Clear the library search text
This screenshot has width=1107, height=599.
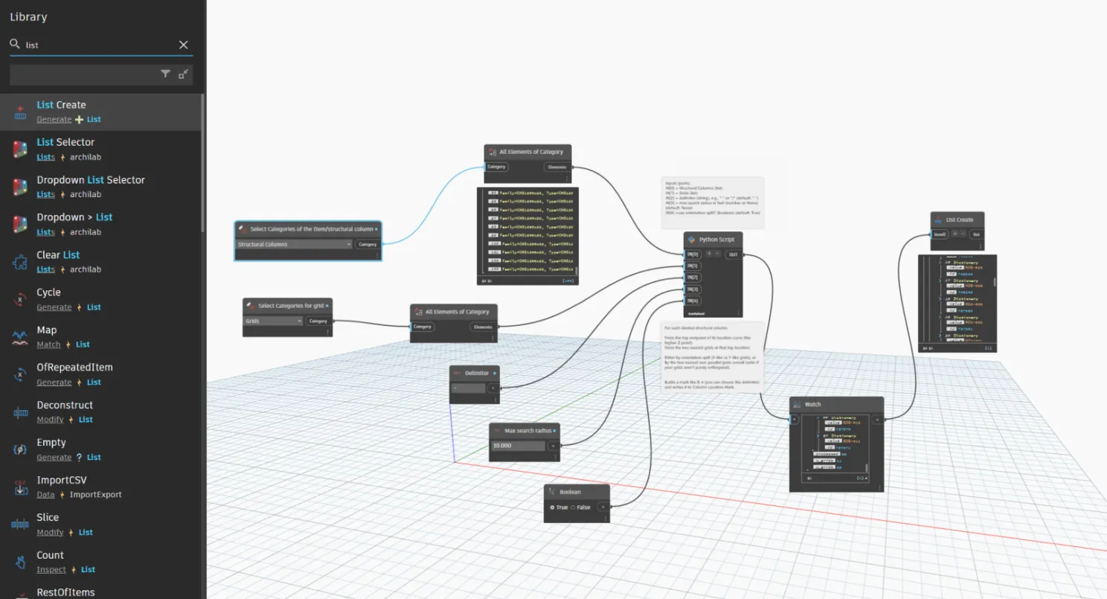pyautogui.click(x=184, y=45)
